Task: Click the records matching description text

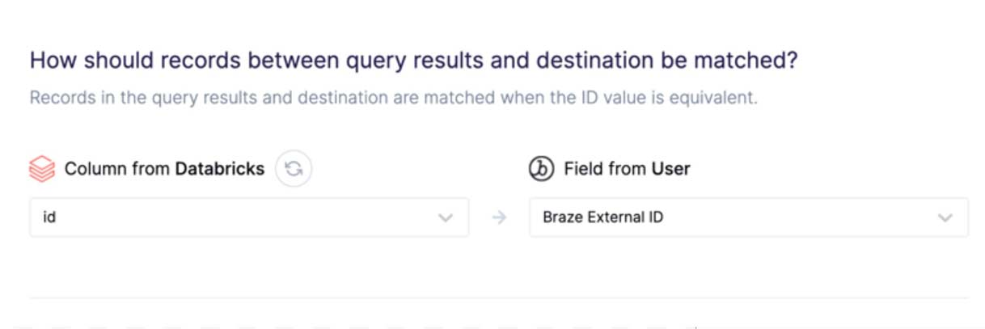Action: [393, 99]
